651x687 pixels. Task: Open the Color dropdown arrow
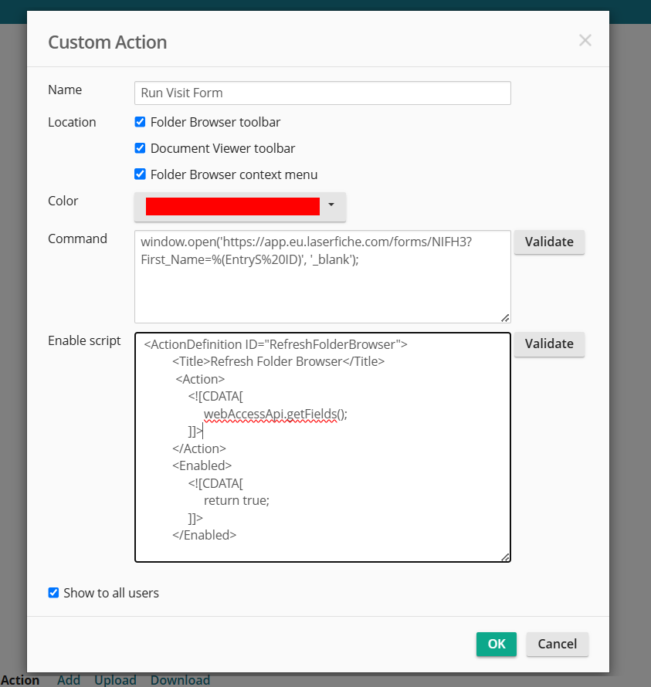[x=331, y=205]
